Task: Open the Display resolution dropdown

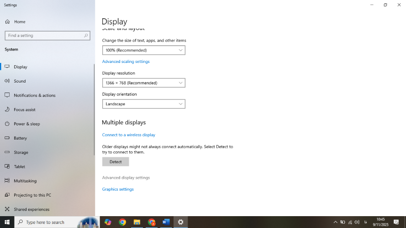Action: [x=143, y=83]
